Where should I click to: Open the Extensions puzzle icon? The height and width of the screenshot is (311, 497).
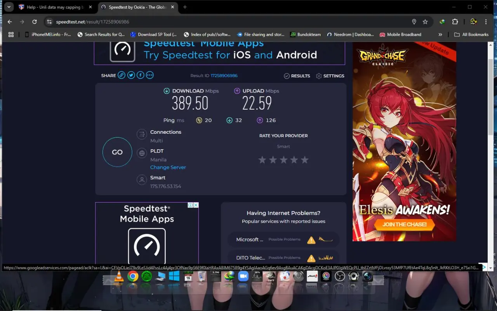[455, 22]
